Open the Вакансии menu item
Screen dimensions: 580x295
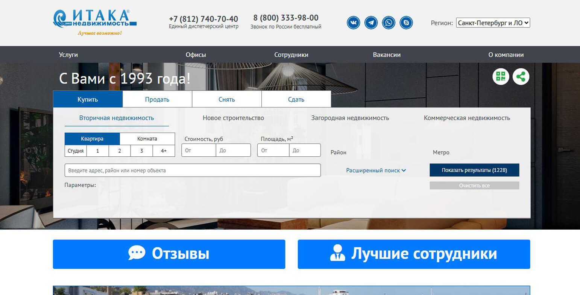coord(387,54)
